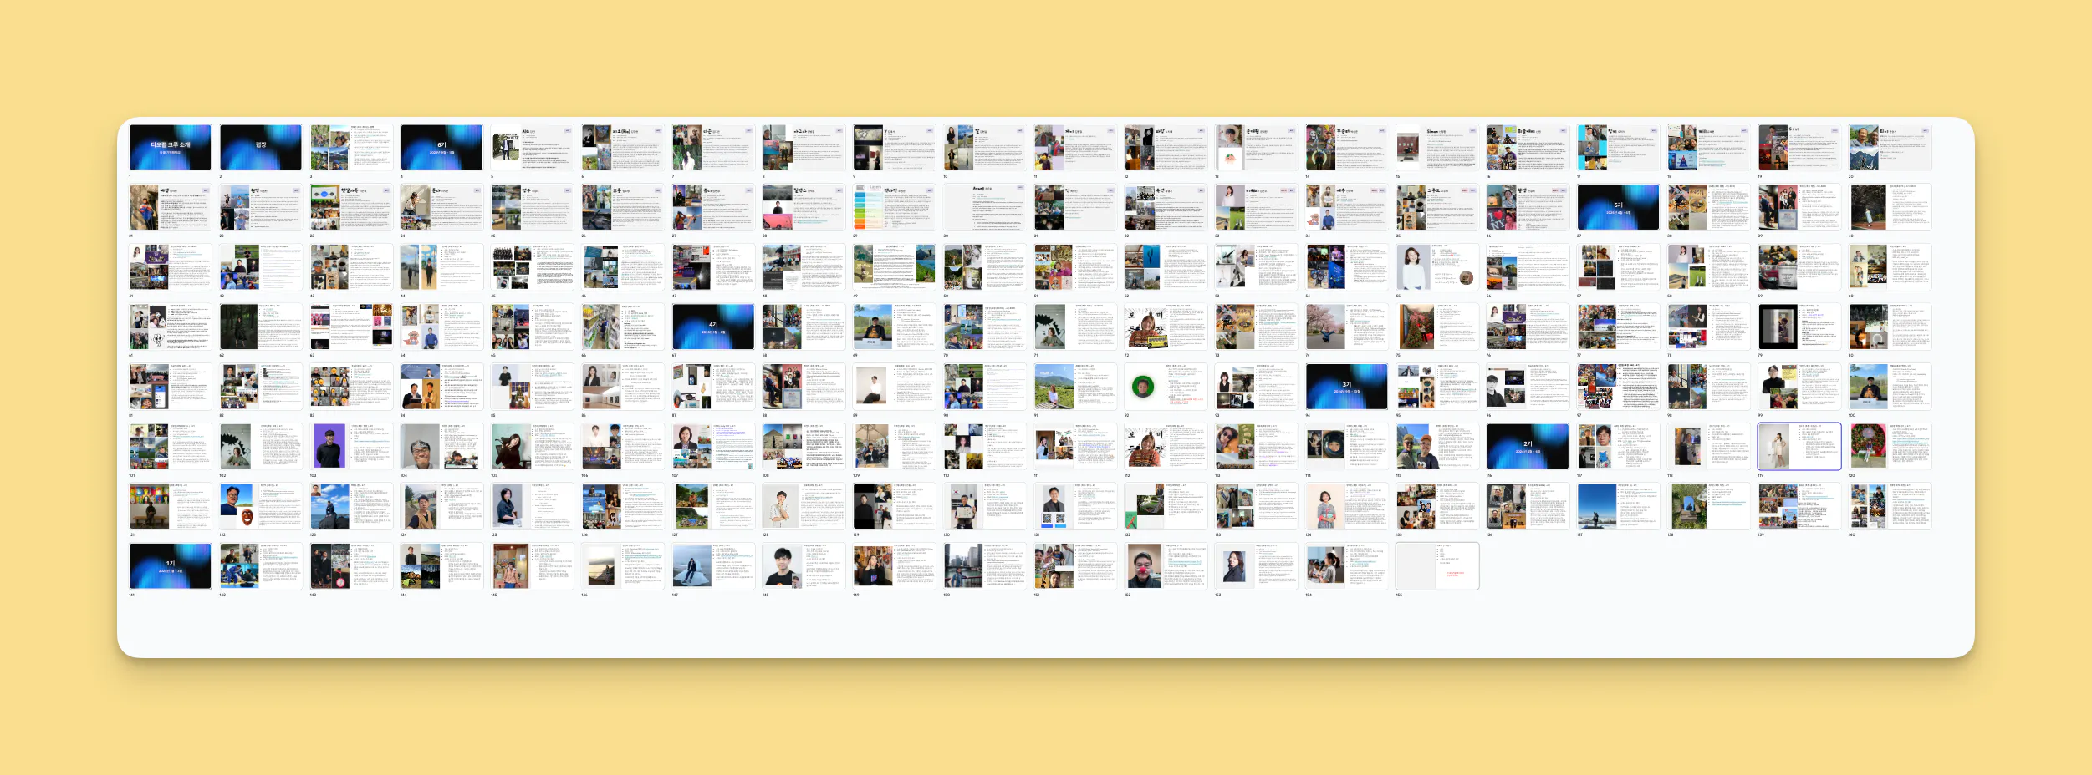Select slide 140 thumbnail
2092x775 pixels.
[x=1890, y=506]
